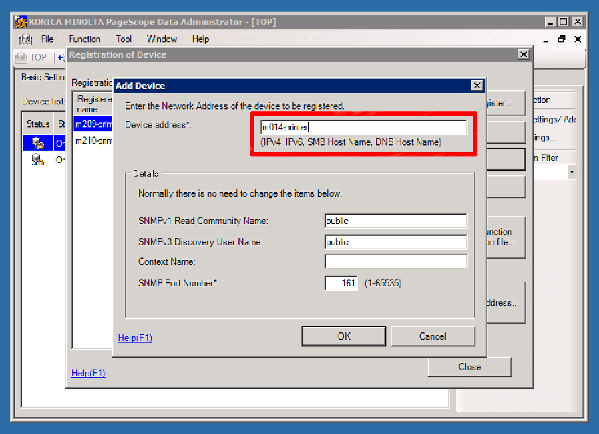Cancel the Add Device dialog
This screenshot has height=434, width=599.
[x=433, y=336]
